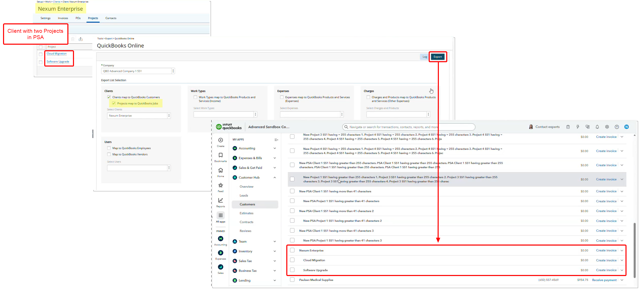Click the QuickBooks notifications bell icon

coord(597,127)
